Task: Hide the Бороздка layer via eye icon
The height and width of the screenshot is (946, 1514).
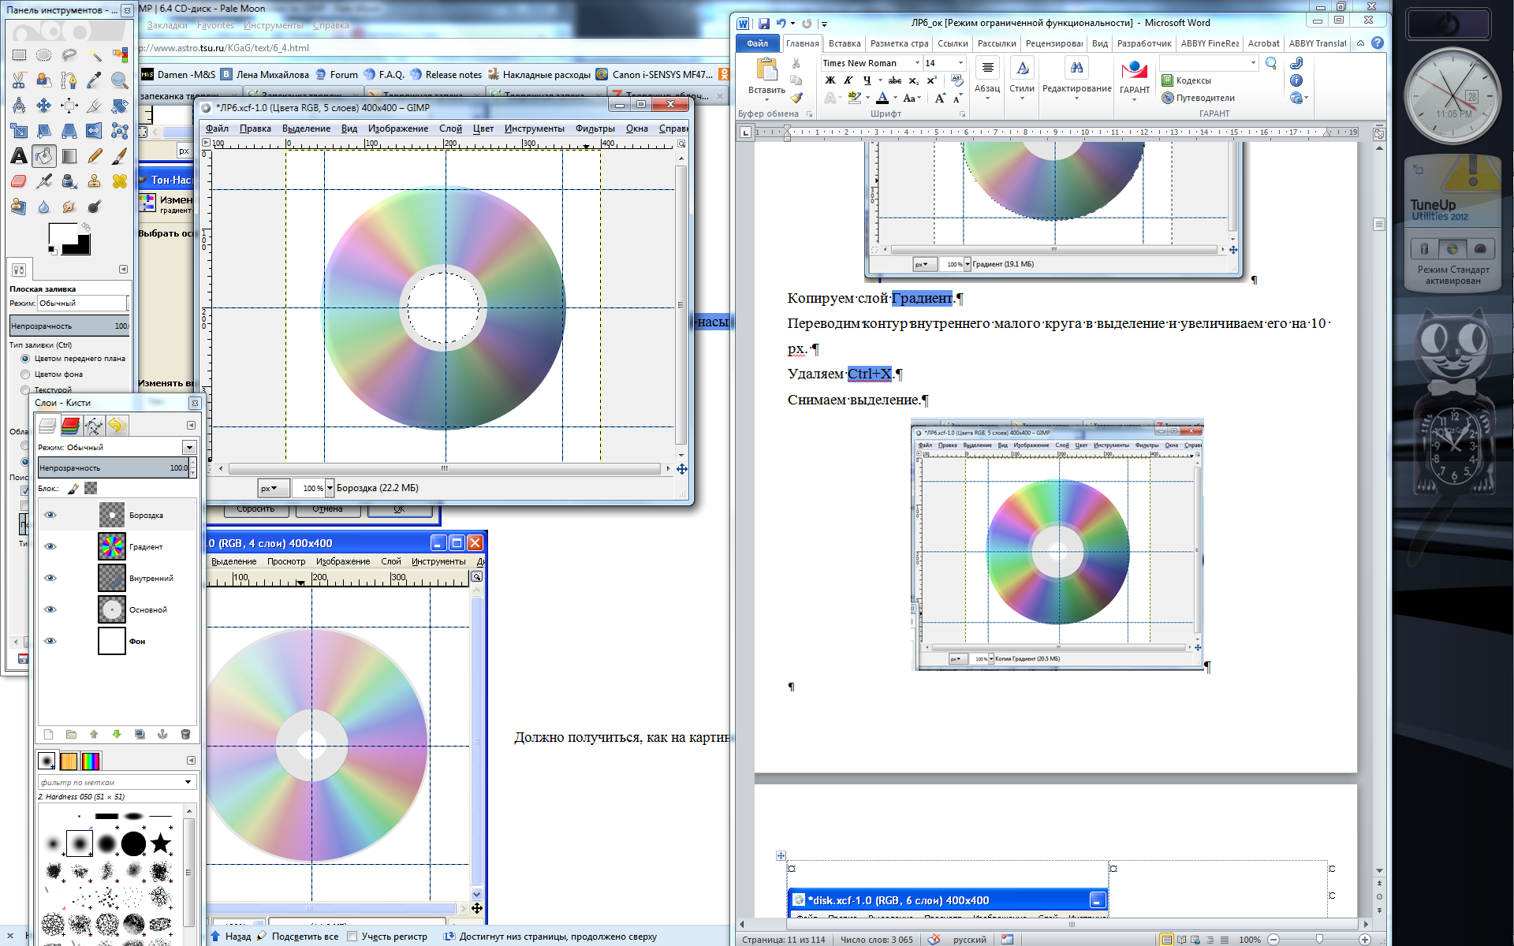Action: point(50,515)
